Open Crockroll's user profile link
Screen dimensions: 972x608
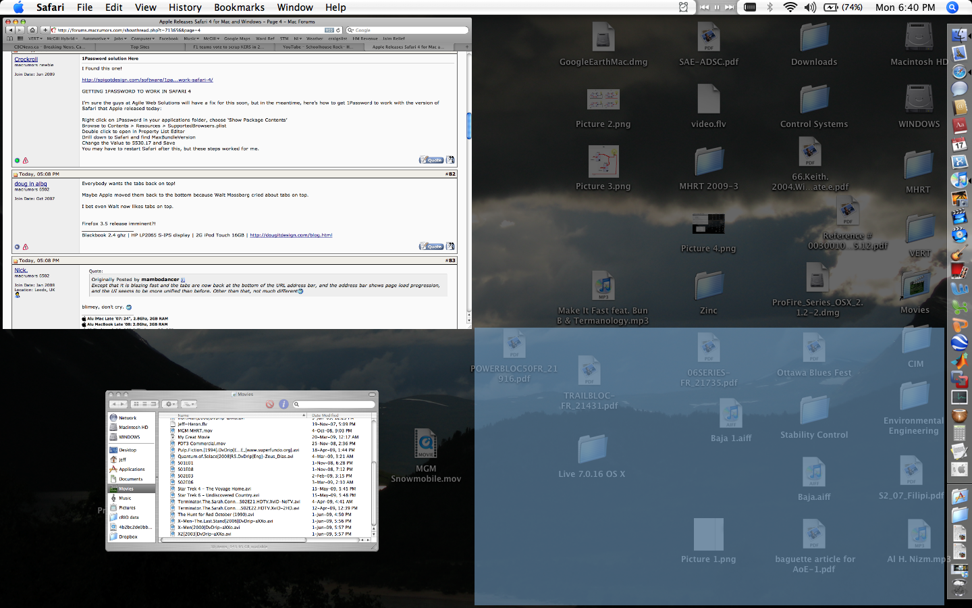(26, 59)
